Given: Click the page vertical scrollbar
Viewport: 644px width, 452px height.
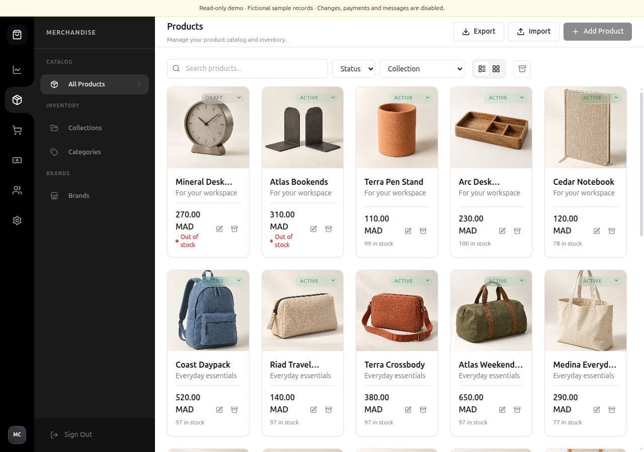Looking at the screenshot, I should [x=641, y=163].
